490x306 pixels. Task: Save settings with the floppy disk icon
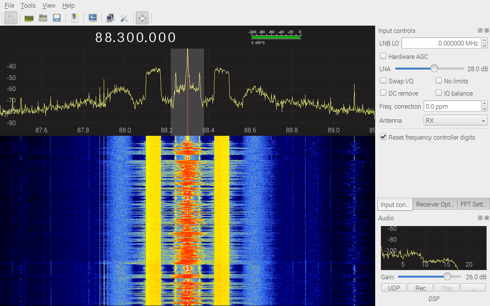coord(57,18)
